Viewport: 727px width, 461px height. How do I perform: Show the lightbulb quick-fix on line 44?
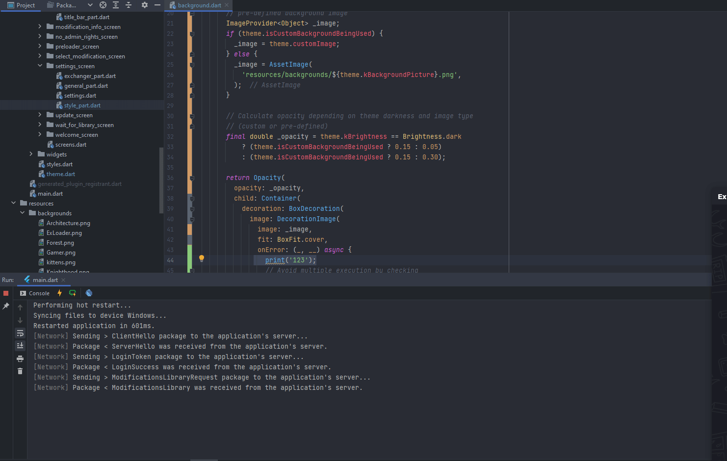click(201, 258)
